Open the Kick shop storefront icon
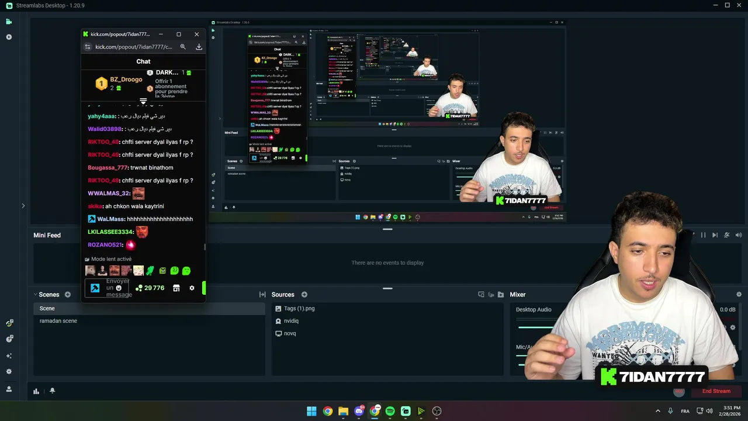Screen dimensions: 748x421 tap(176, 288)
